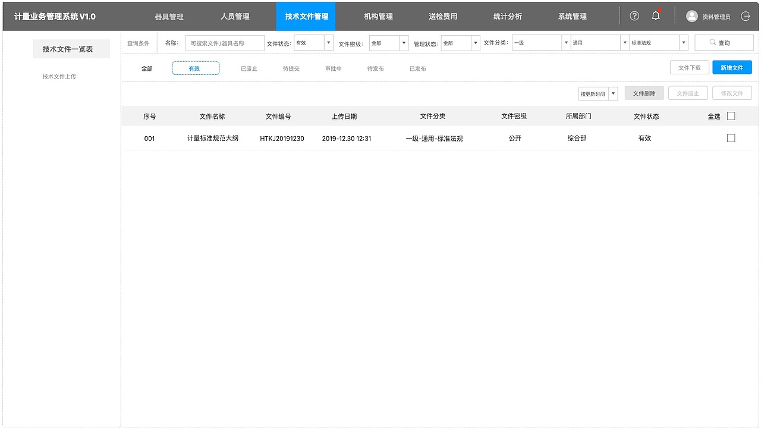Click the 新增文件 button
This screenshot has width=761, height=430.
pyautogui.click(x=732, y=68)
